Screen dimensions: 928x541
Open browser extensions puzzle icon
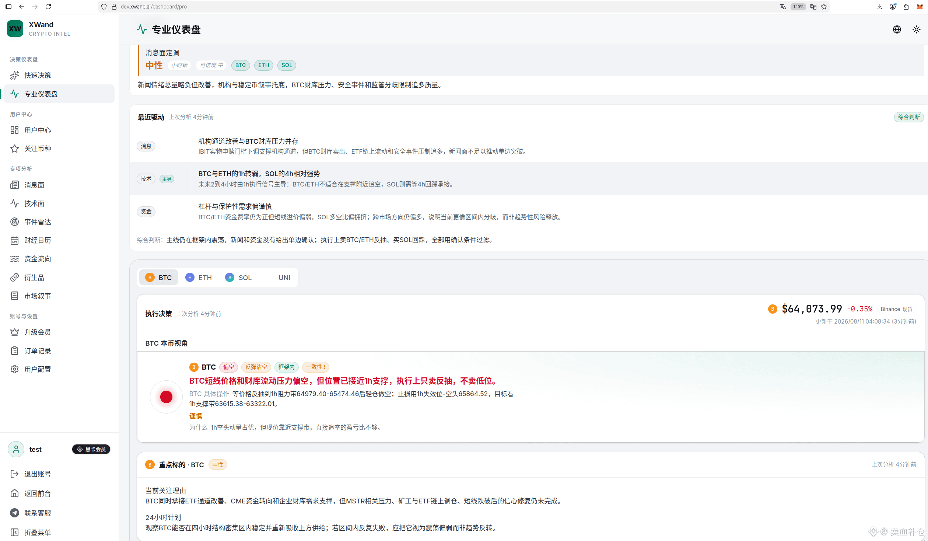pyautogui.click(x=906, y=7)
